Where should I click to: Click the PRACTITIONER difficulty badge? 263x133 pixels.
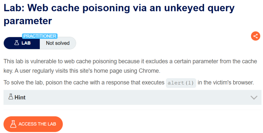point(40,36)
